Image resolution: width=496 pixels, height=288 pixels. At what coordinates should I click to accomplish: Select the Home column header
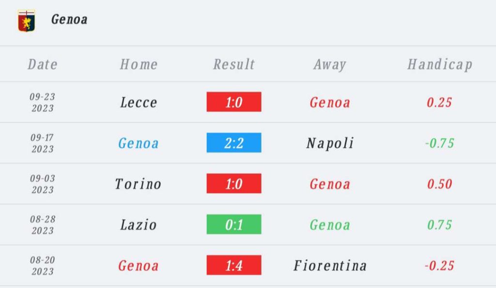pos(139,64)
